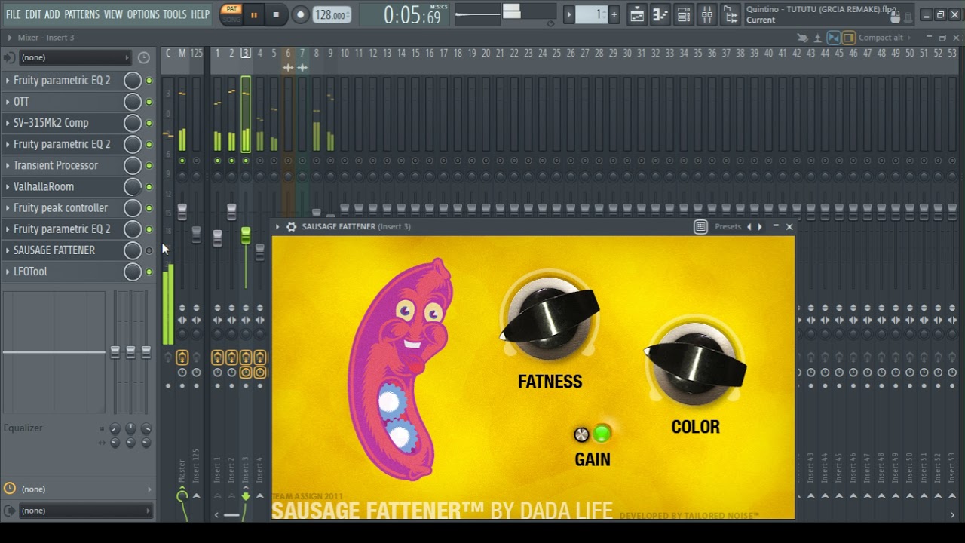This screenshot has width=965, height=543.
Task: Open the Browser view icon
Action: 731,14
